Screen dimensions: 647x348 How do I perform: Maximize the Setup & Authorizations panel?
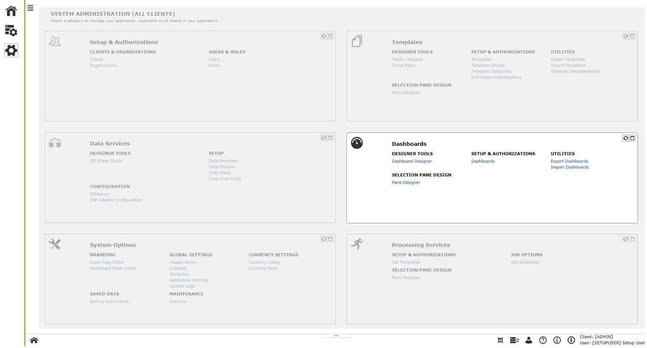point(331,36)
